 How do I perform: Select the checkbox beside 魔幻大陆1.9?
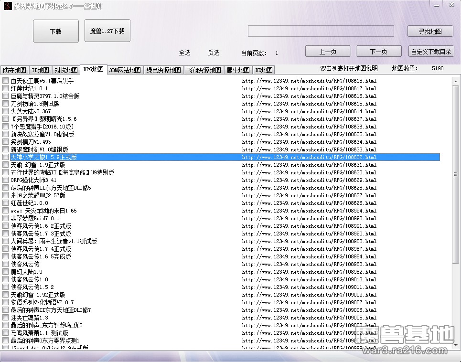tap(6, 272)
